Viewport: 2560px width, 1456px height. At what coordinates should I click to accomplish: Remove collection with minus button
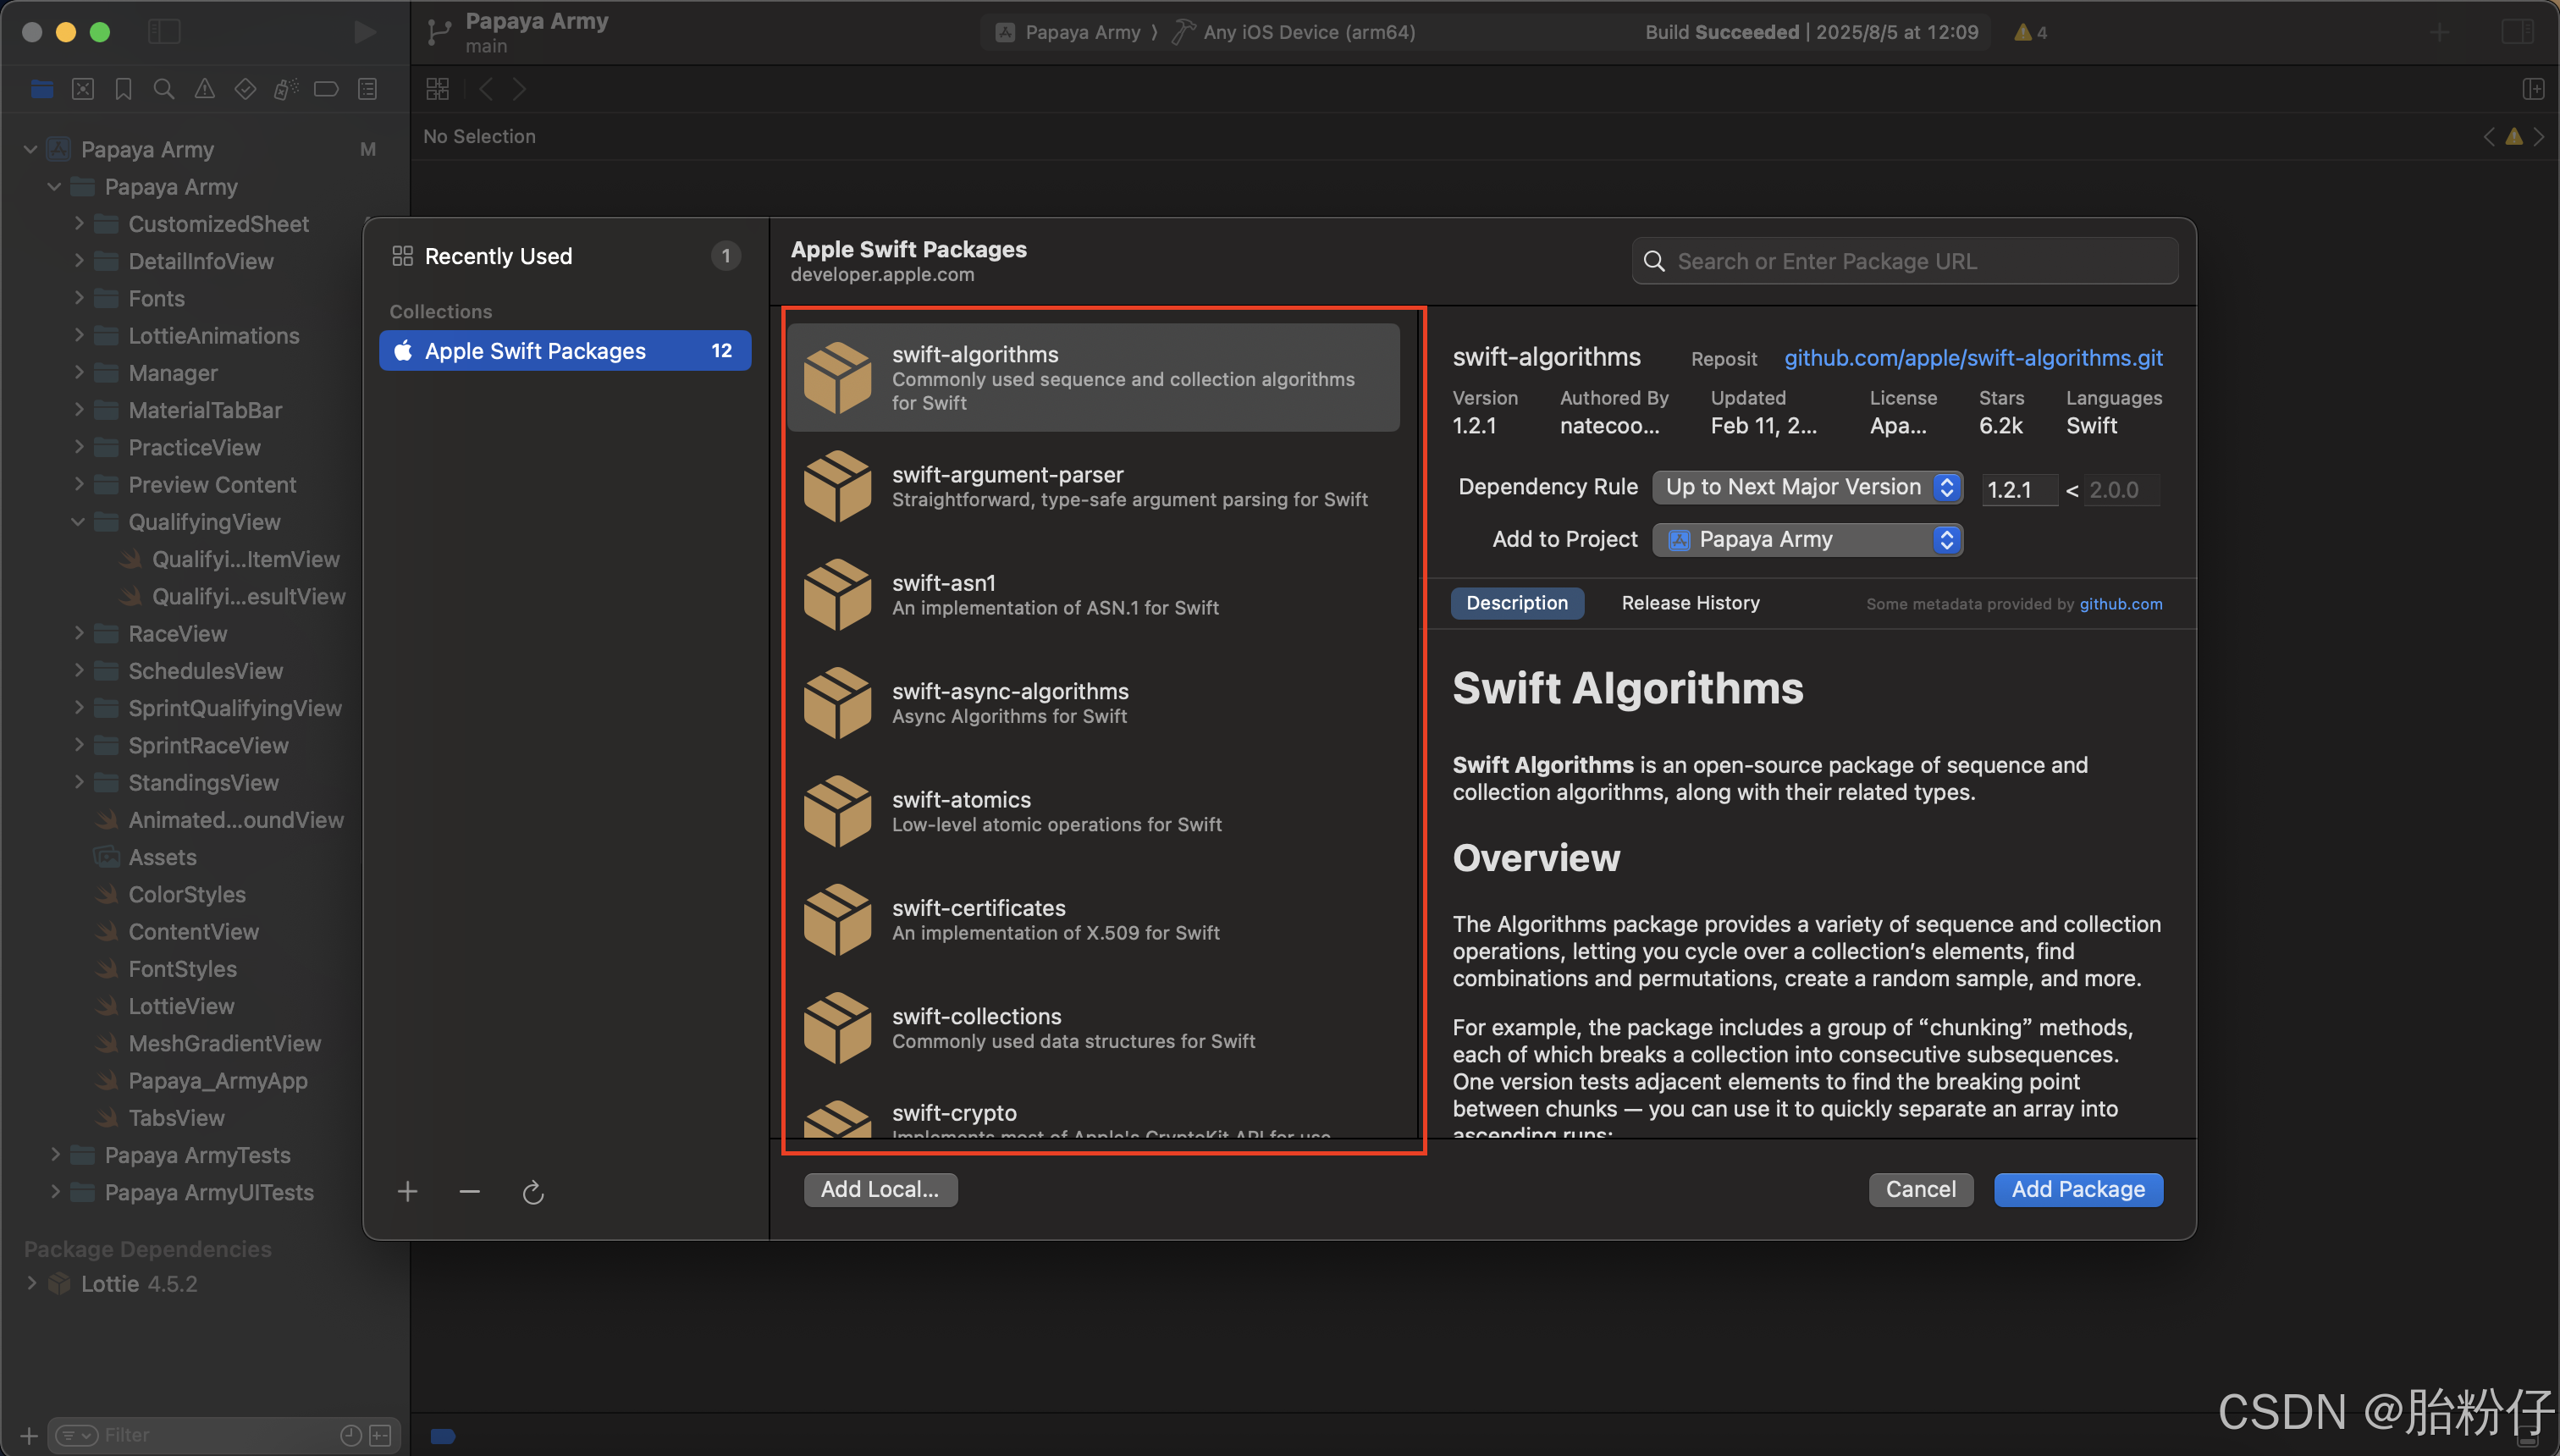coord(469,1191)
